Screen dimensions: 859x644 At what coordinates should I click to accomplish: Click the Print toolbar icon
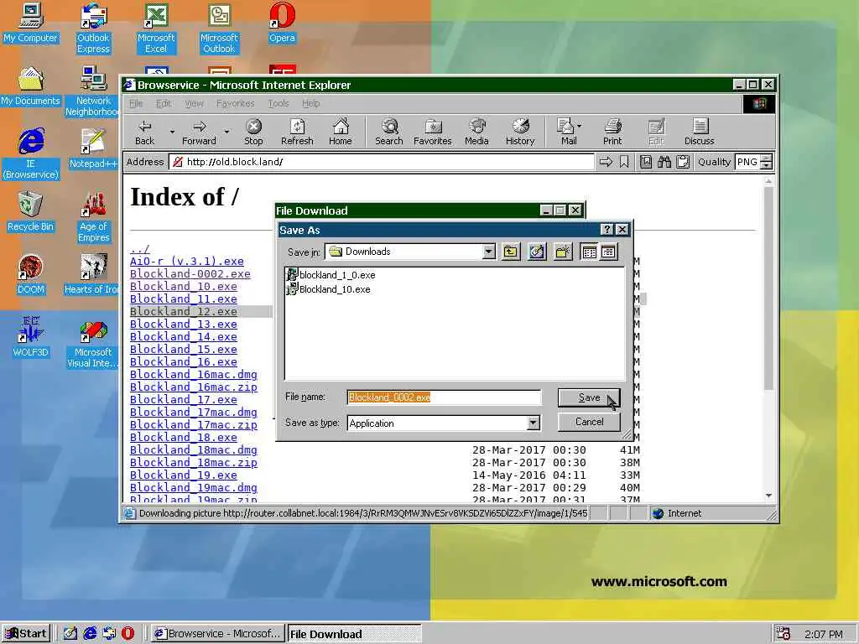click(612, 132)
